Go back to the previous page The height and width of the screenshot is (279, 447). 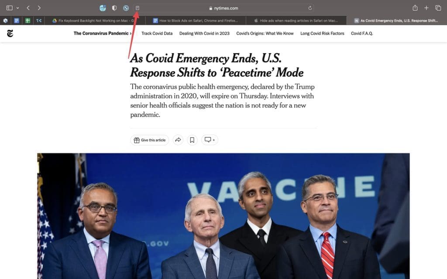click(28, 8)
